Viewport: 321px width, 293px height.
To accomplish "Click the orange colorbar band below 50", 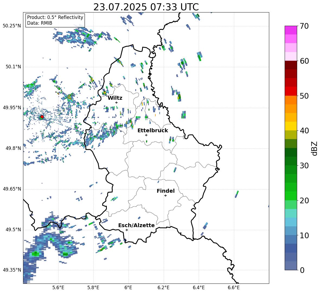I will click(x=291, y=100).
